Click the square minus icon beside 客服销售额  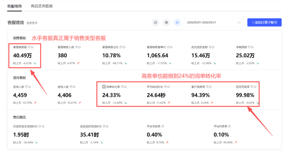click(32, 47)
